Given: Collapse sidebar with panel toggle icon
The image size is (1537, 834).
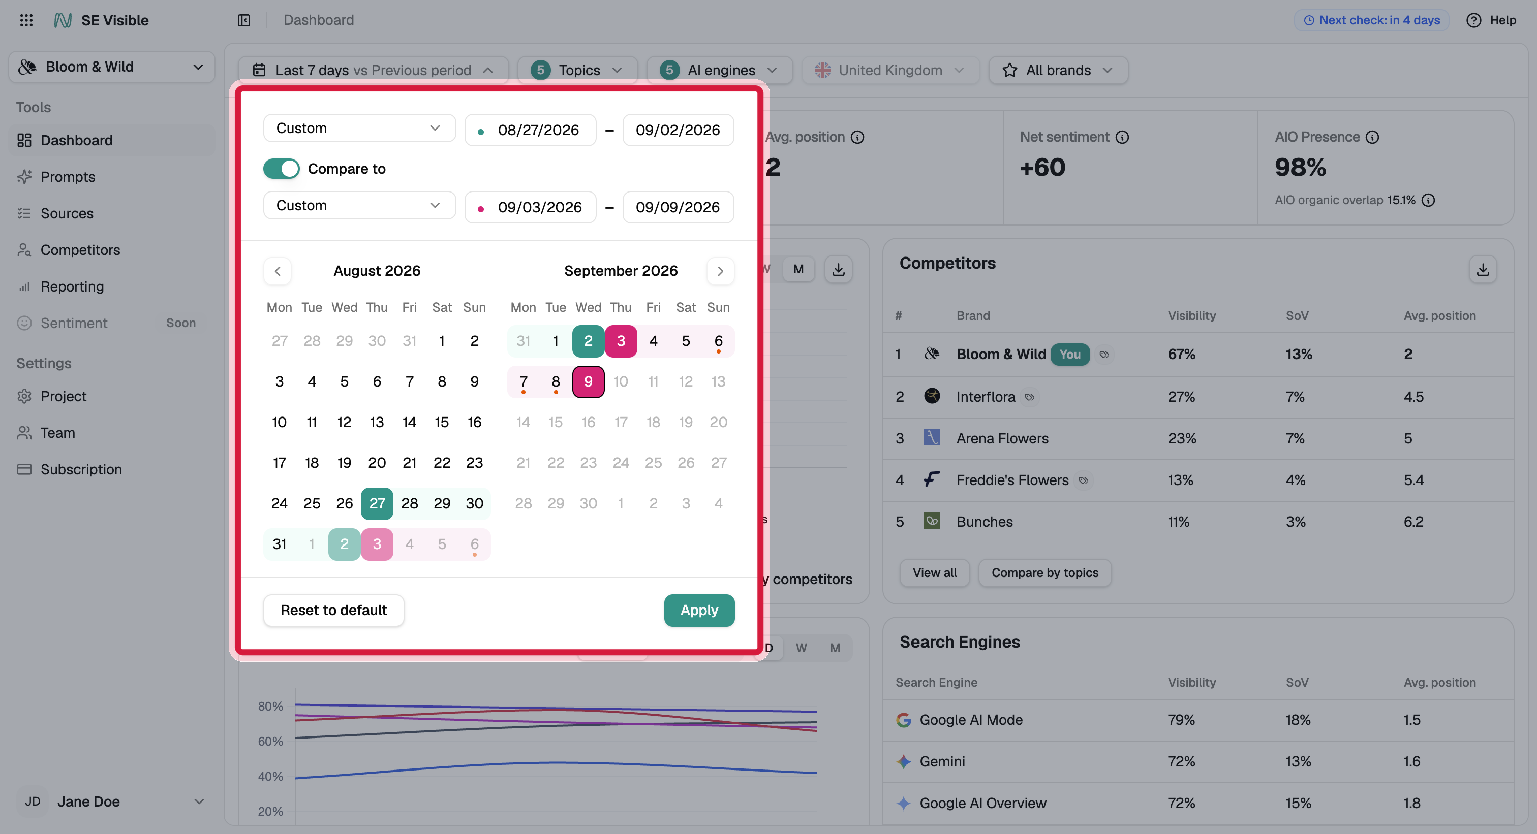Looking at the screenshot, I should tap(243, 20).
